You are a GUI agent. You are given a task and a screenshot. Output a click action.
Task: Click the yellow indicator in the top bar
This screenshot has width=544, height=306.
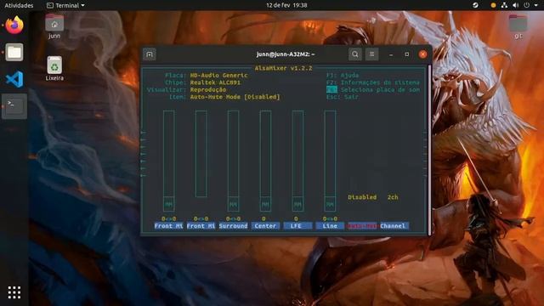tap(493, 5)
